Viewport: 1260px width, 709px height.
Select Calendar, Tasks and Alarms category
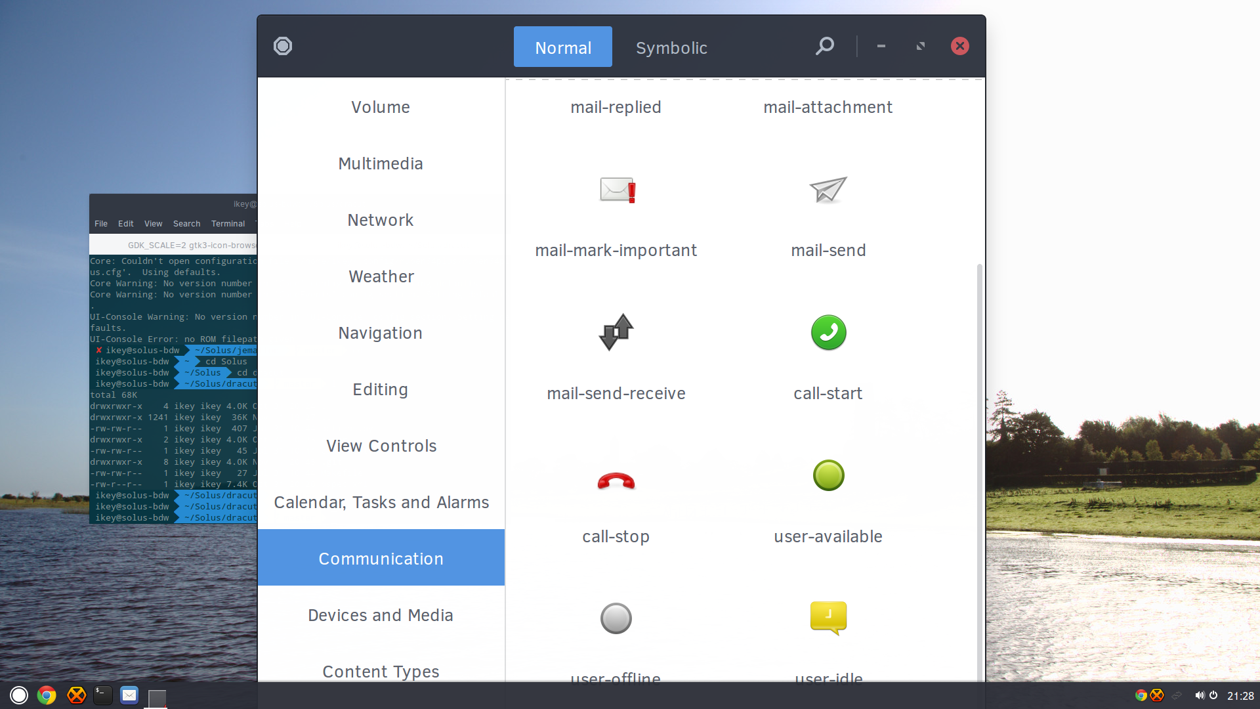(381, 502)
